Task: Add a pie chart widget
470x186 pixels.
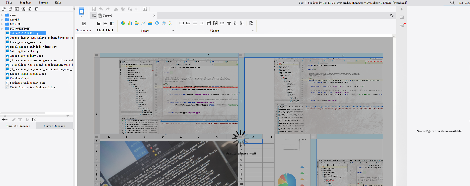Action: pos(123,23)
